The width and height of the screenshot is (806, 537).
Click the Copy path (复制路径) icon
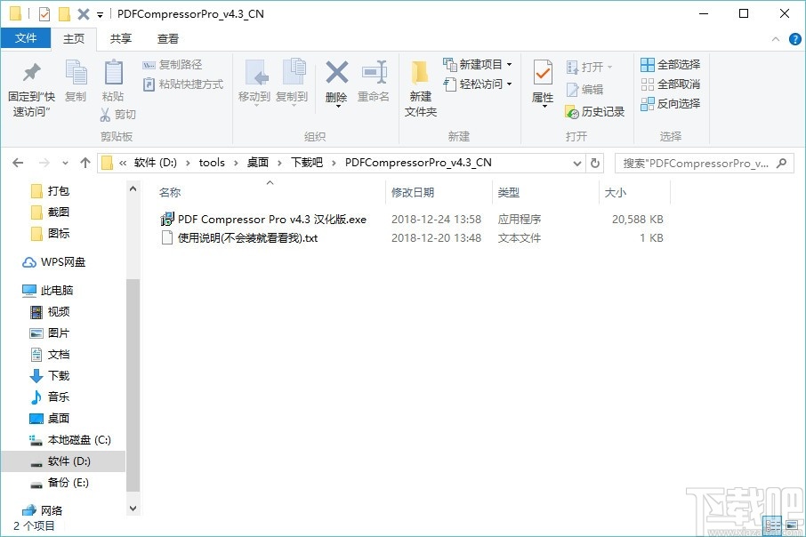coord(174,66)
